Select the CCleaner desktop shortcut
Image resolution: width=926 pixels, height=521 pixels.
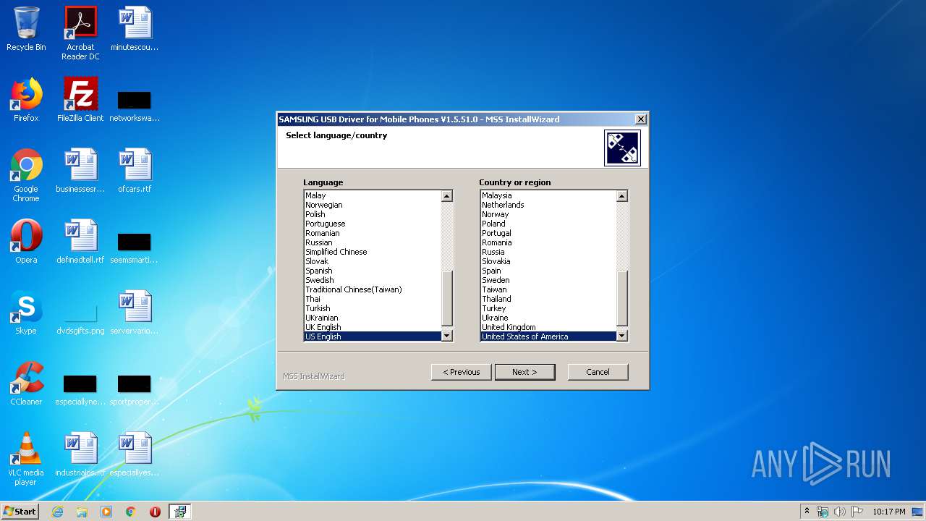click(26, 384)
